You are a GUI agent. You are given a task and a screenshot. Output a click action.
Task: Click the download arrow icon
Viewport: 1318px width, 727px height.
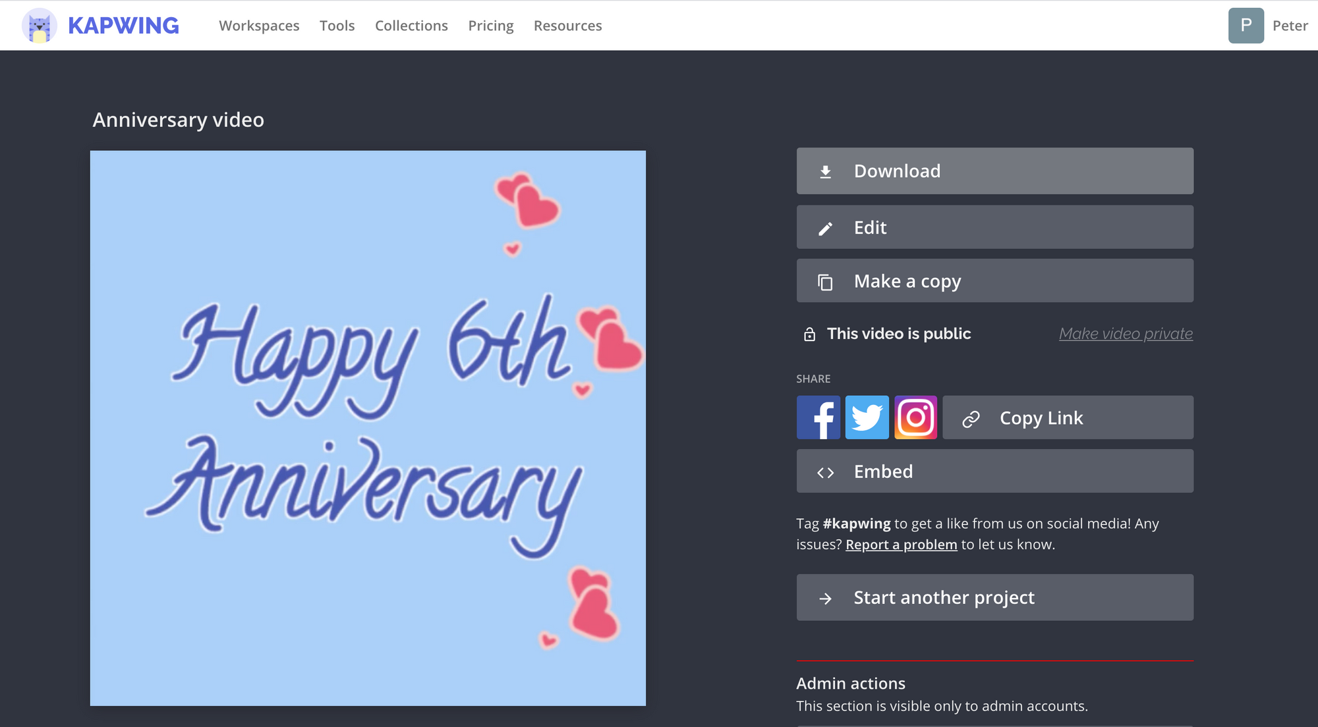tap(825, 172)
